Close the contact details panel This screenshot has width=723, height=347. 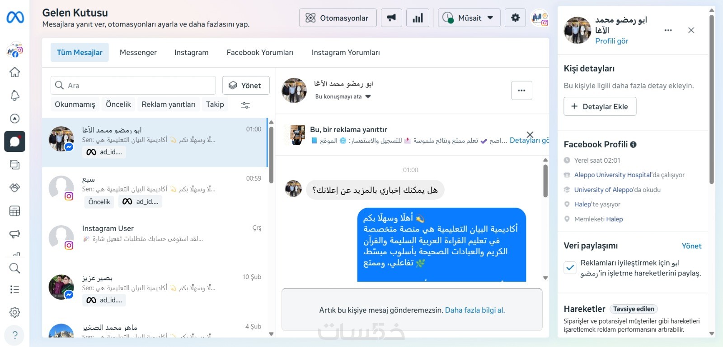(691, 30)
